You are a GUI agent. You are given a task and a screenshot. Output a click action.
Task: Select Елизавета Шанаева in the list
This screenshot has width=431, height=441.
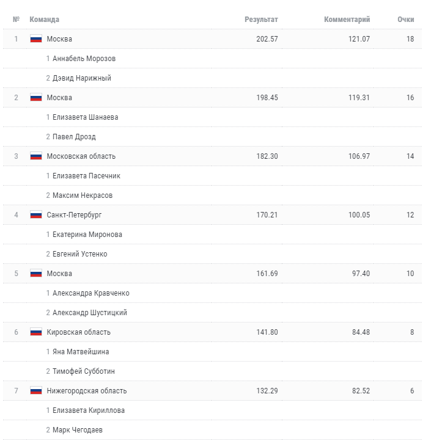86,117
